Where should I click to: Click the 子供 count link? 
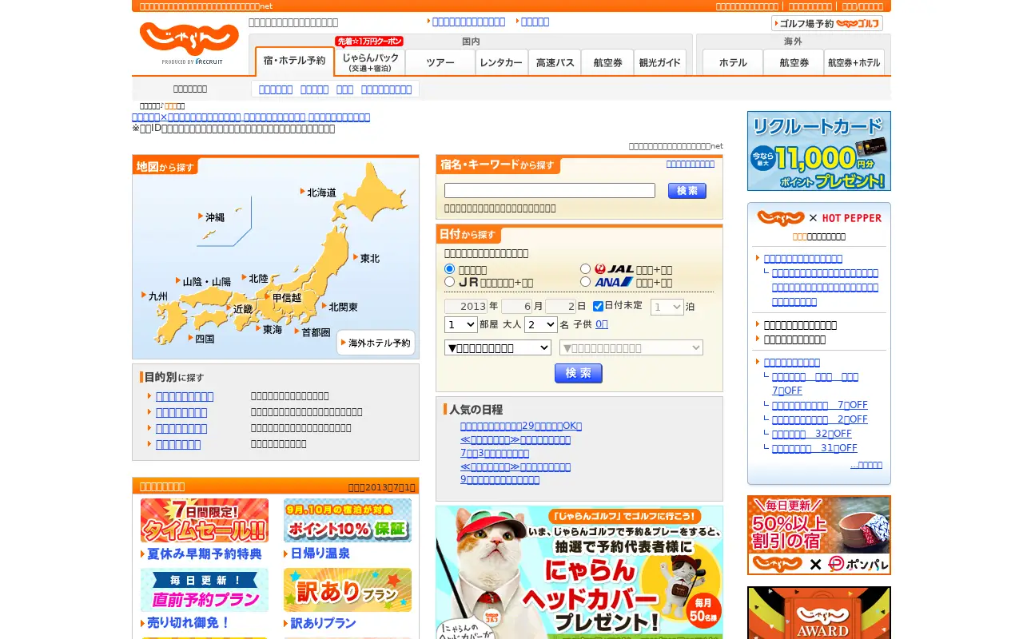pos(602,324)
